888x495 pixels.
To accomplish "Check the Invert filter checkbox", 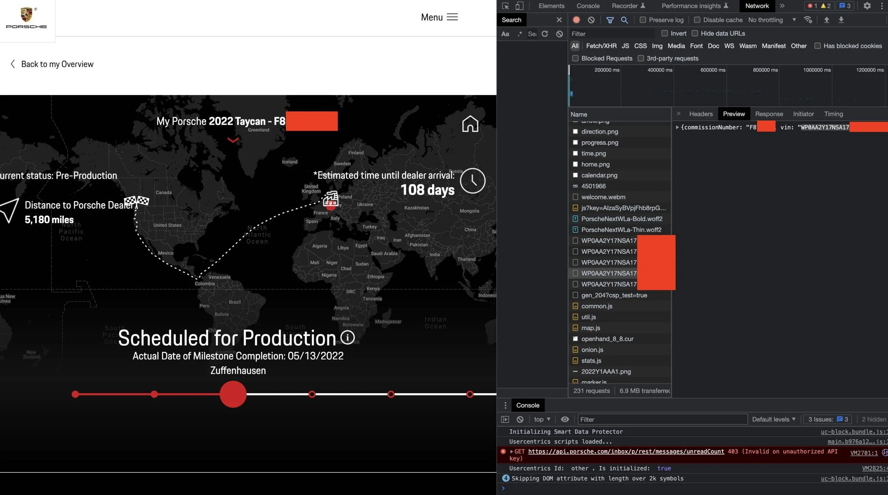I will (665, 34).
